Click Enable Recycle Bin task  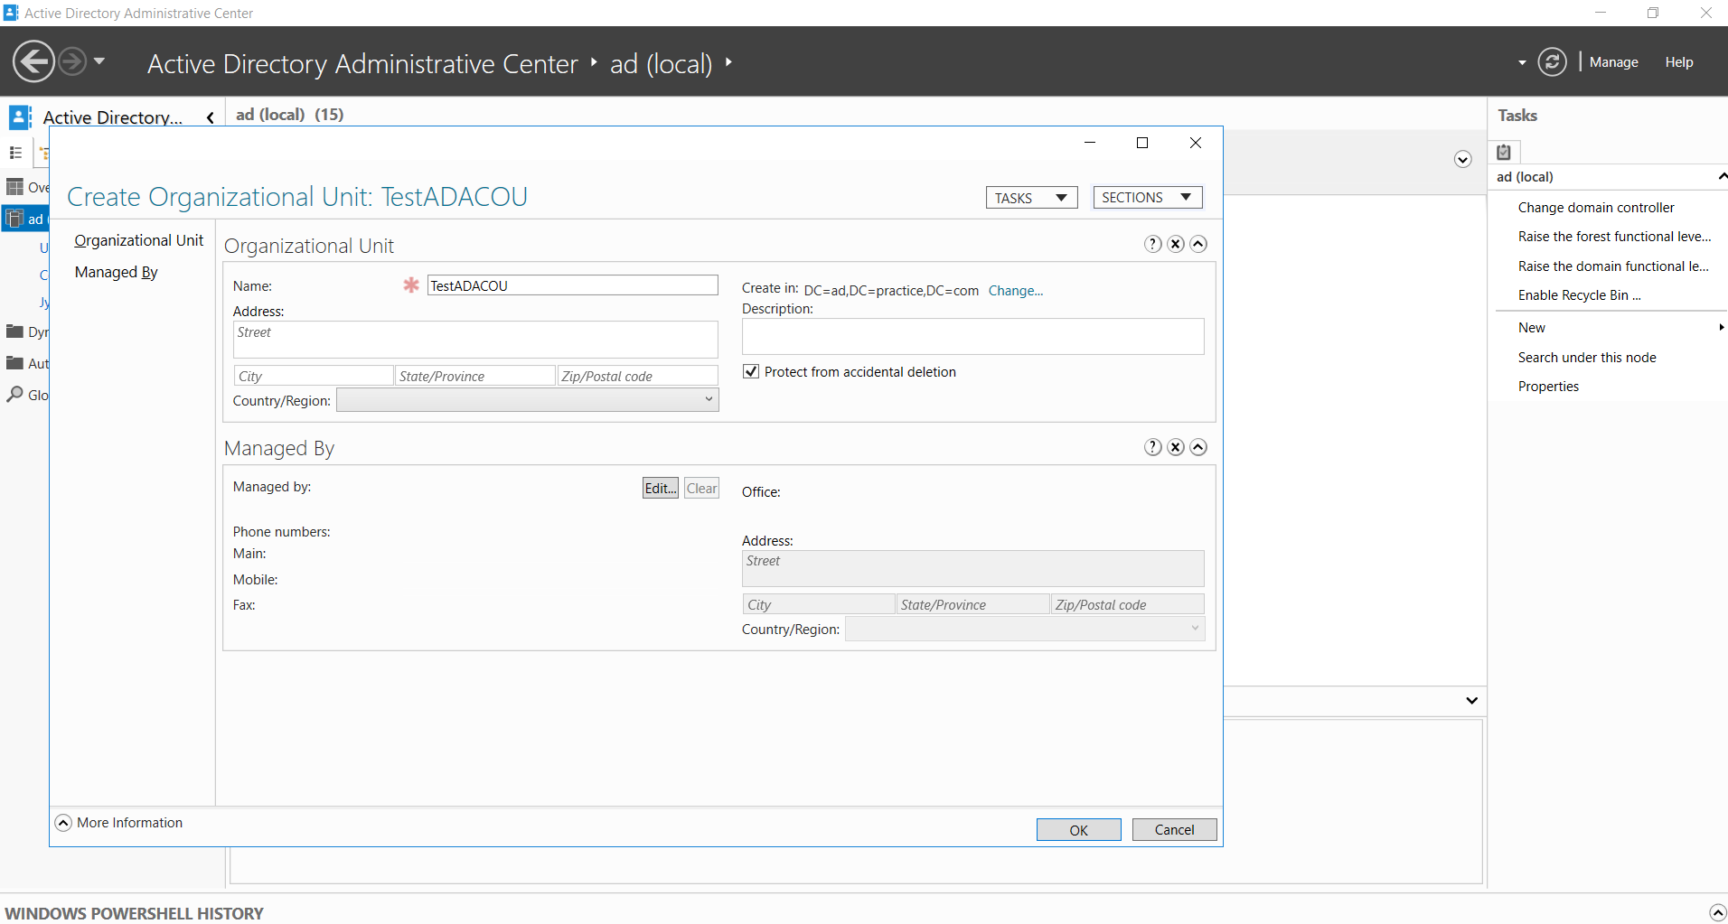tap(1580, 295)
